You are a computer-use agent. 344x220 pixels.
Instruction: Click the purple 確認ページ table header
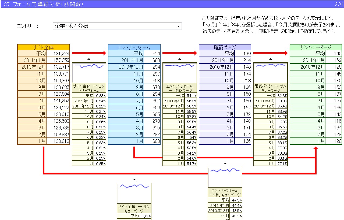[225, 47]
